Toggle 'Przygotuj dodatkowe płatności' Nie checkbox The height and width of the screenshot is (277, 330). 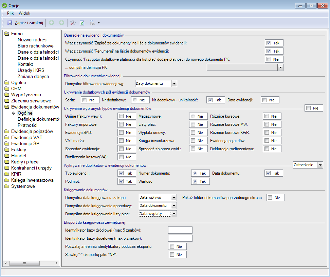[269, 59]
